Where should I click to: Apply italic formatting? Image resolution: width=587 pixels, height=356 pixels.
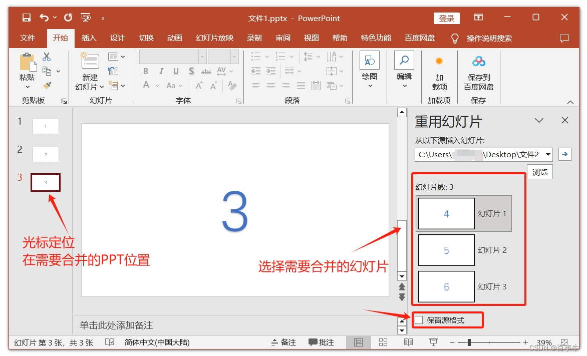(x=161, y=71)
